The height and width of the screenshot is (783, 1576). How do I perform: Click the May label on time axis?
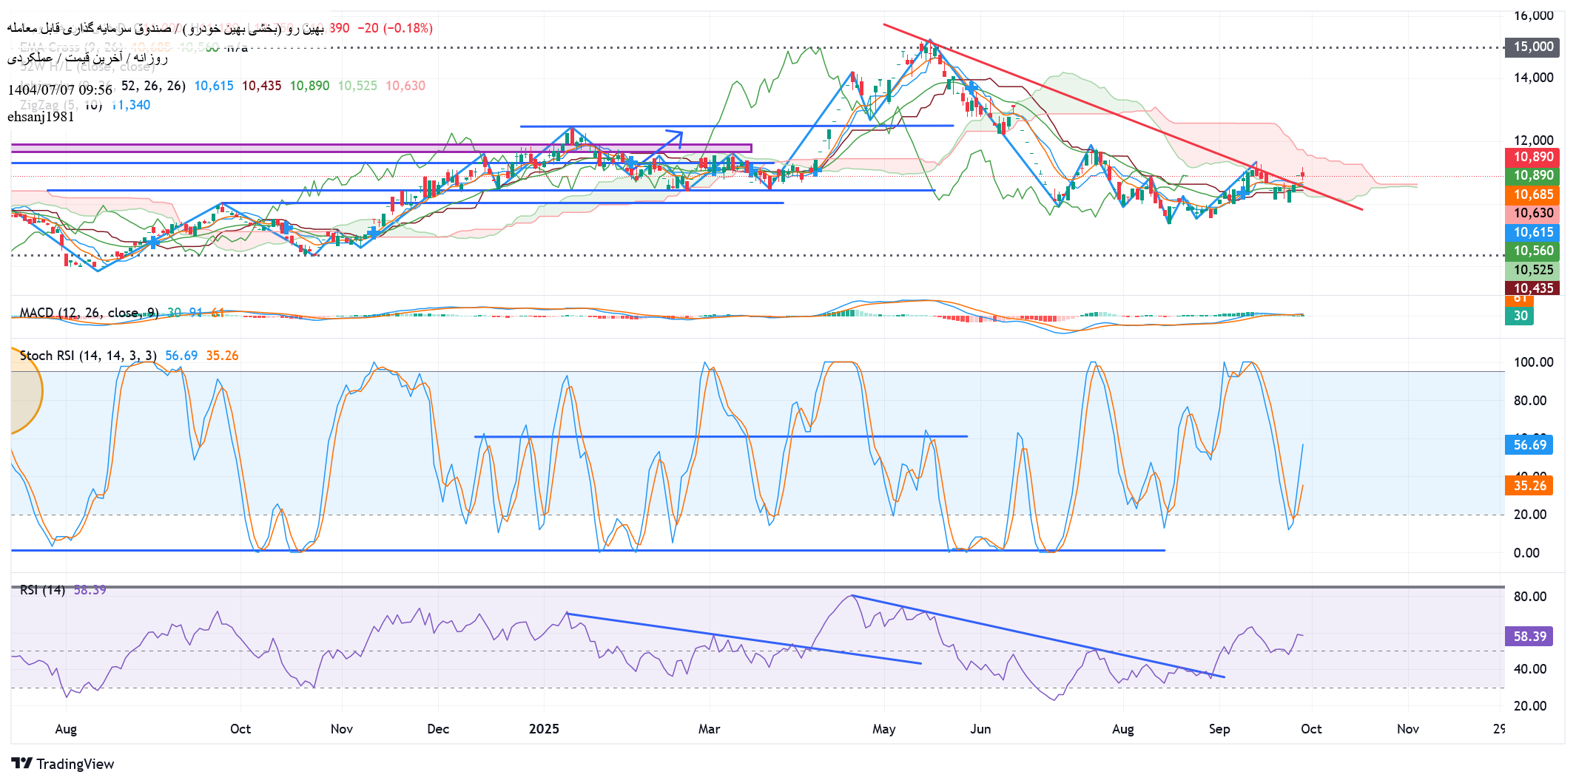click(883, 729)
